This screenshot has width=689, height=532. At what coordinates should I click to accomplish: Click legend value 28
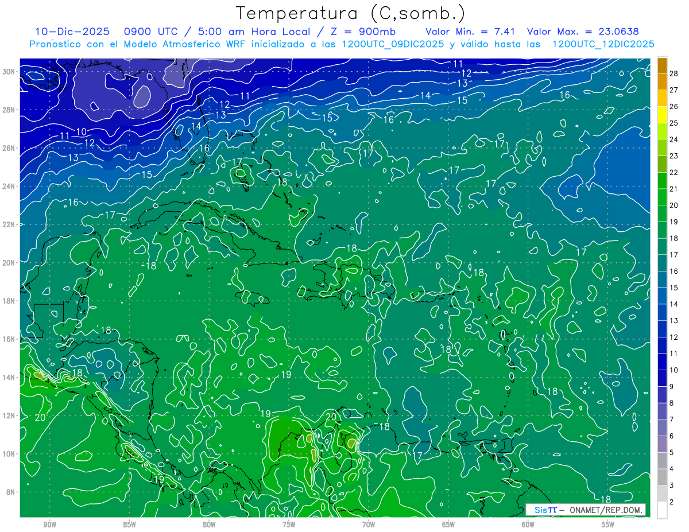[x=674, y=73]
